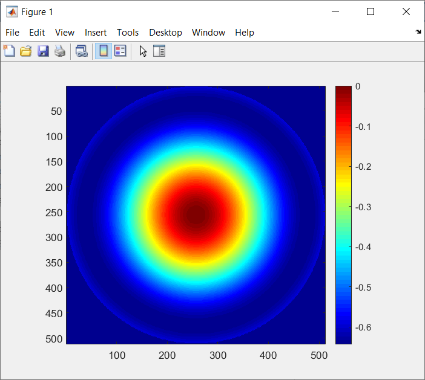Click the dark red center of the plot
The image size is (425, 380).
click(x=196, y=214)
